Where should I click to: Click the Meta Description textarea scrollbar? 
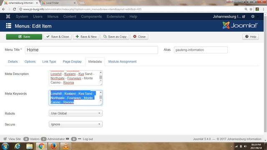pos(101,77)
